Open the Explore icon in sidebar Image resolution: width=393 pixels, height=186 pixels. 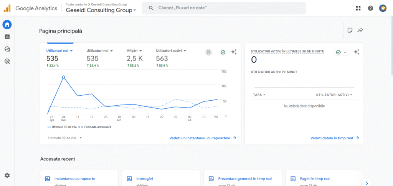point(7,49)
